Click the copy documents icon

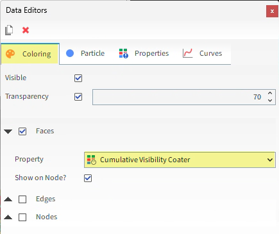9,30
